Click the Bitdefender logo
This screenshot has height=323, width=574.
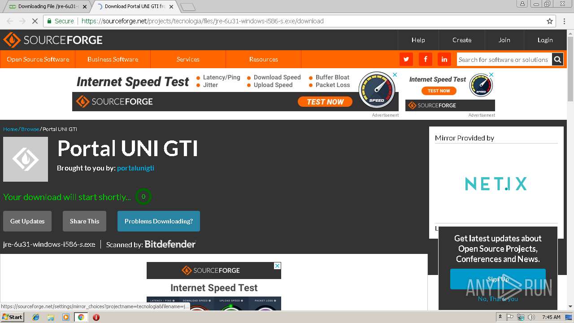coord(170,244)
